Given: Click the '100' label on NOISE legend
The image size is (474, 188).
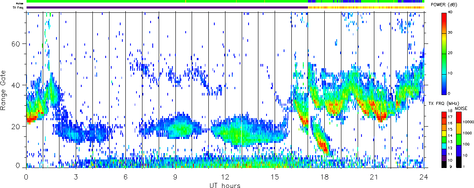Looking at the screenshot, I should 465,144.
